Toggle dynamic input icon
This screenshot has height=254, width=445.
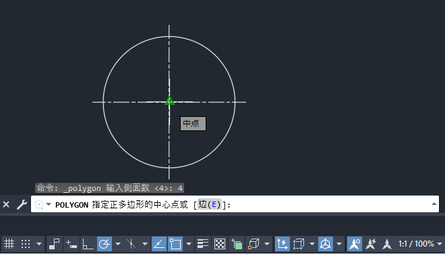[x=71, y=243]
